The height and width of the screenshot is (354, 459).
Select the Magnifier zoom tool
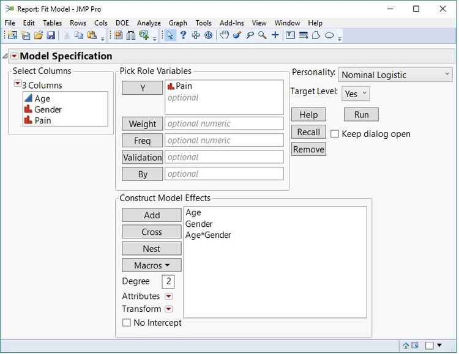[263, 35]
